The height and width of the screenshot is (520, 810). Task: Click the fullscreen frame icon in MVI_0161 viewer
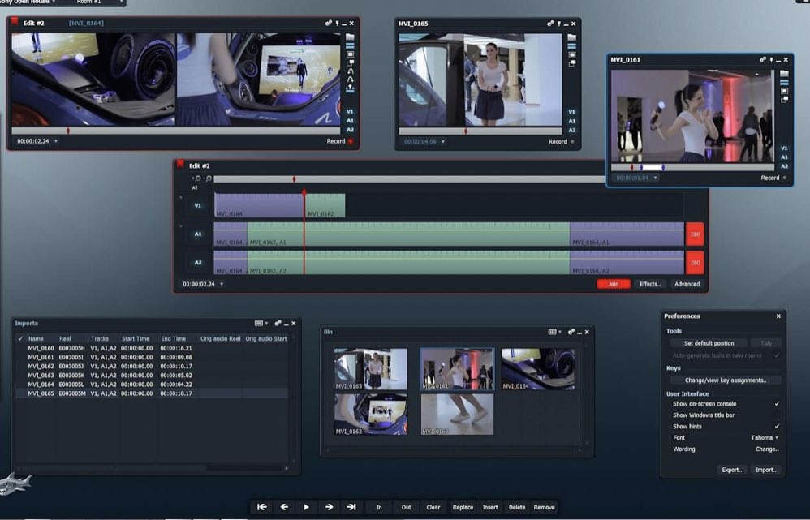coord(784,91)
